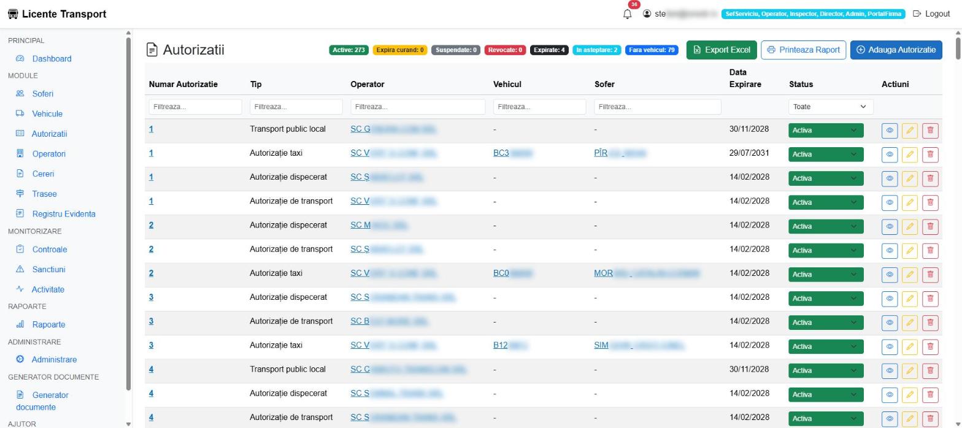Delete authorization 1 Autorizație dispecerat via trash icon
The width and height of the screenshot is (962, 428).
pos(930,178)
